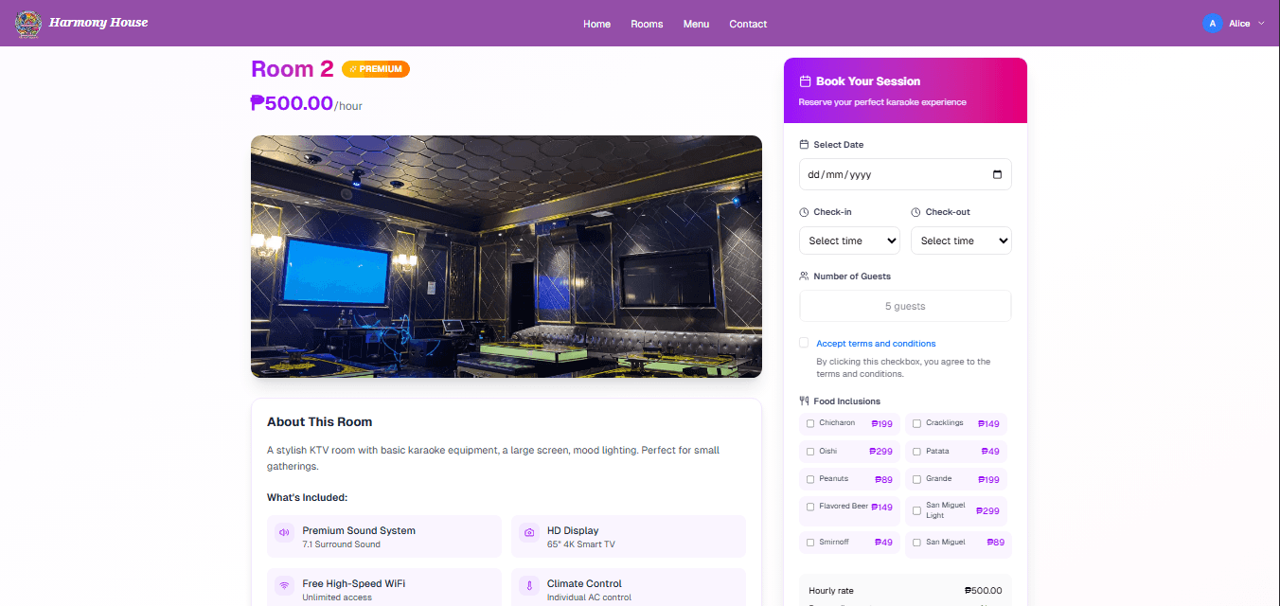The width and height of the screenshot is (1280, 606).
Task: Click the Contact navigation link
Action: point(748,24)
